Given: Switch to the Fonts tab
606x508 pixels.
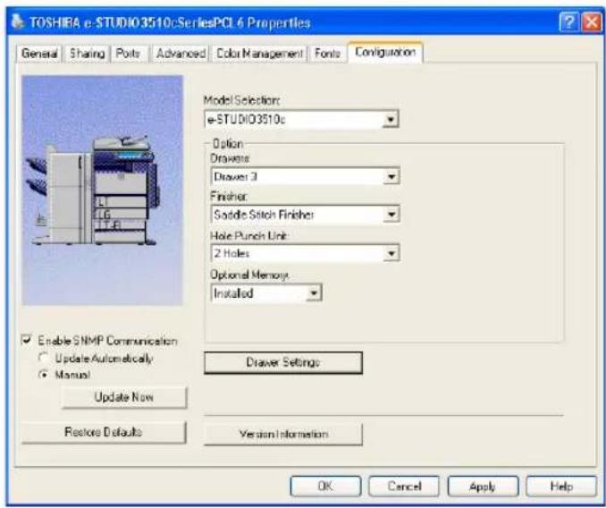Looking at the screenshot, I should (327, 54).
